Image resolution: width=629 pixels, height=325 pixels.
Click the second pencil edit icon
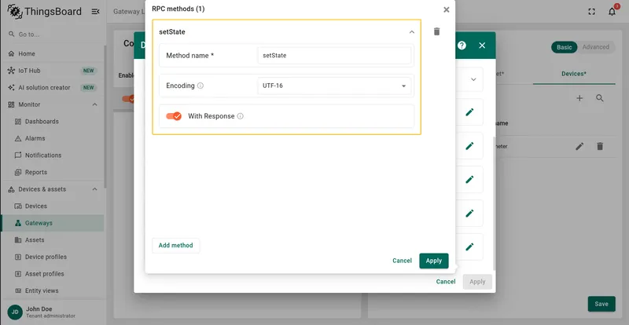click(x=469, y=146)
